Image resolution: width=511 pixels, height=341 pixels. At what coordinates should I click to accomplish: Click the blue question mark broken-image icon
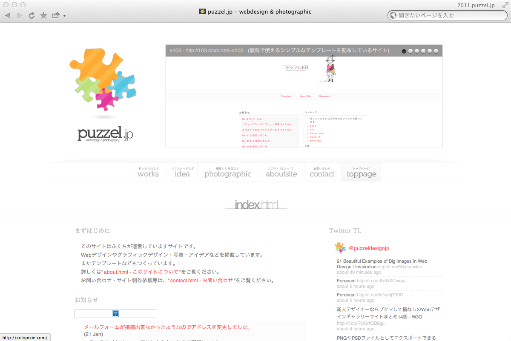coord(115,314)
